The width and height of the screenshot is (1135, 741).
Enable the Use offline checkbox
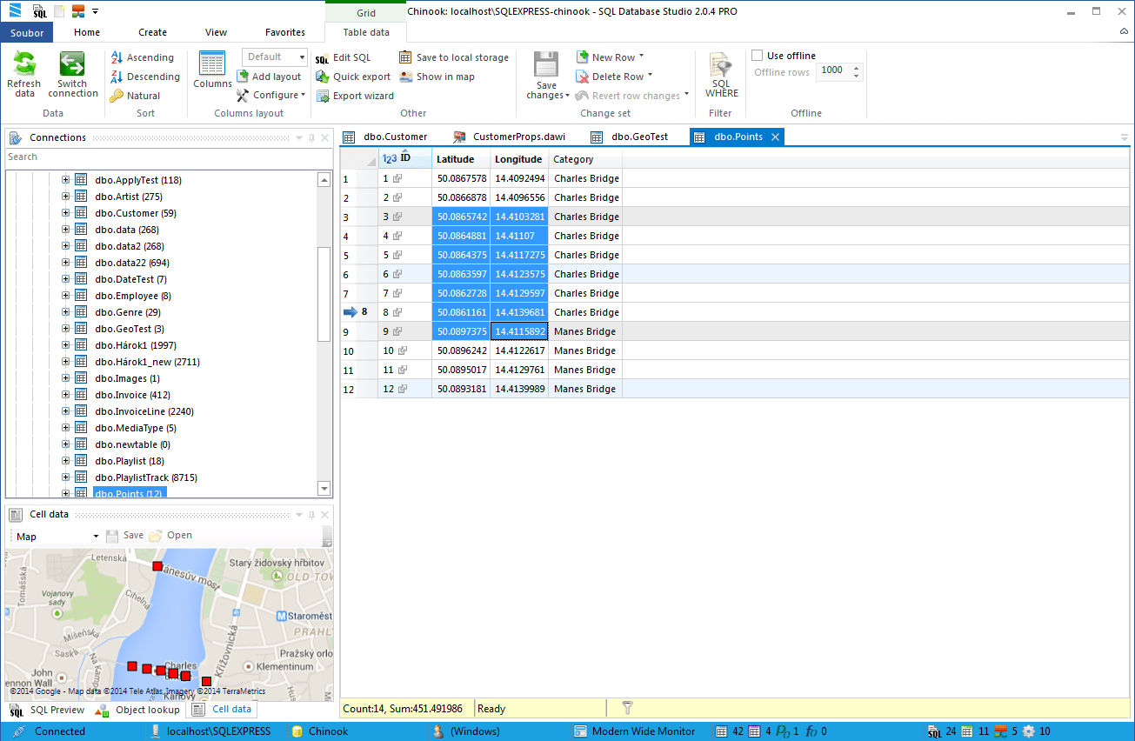click(x=758, y=56)
